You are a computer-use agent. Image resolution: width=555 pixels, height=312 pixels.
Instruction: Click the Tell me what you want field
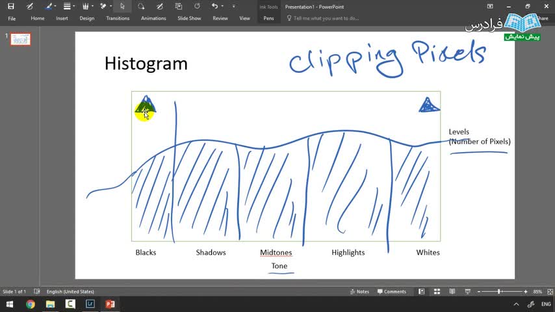[322, 18]
